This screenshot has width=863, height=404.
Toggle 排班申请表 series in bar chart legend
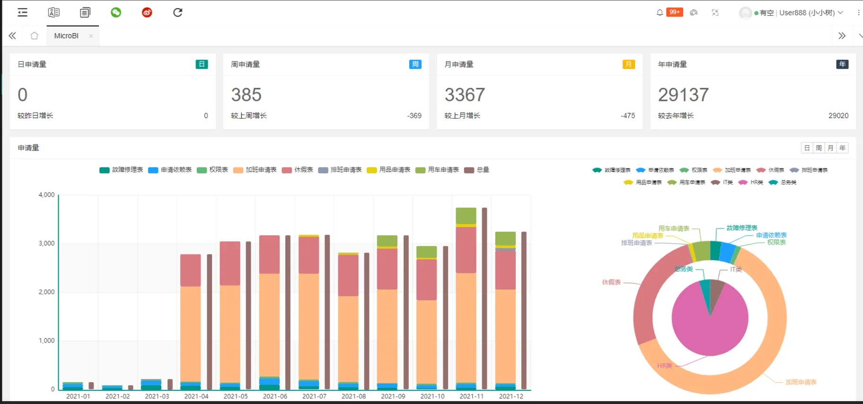coord(340,170)
